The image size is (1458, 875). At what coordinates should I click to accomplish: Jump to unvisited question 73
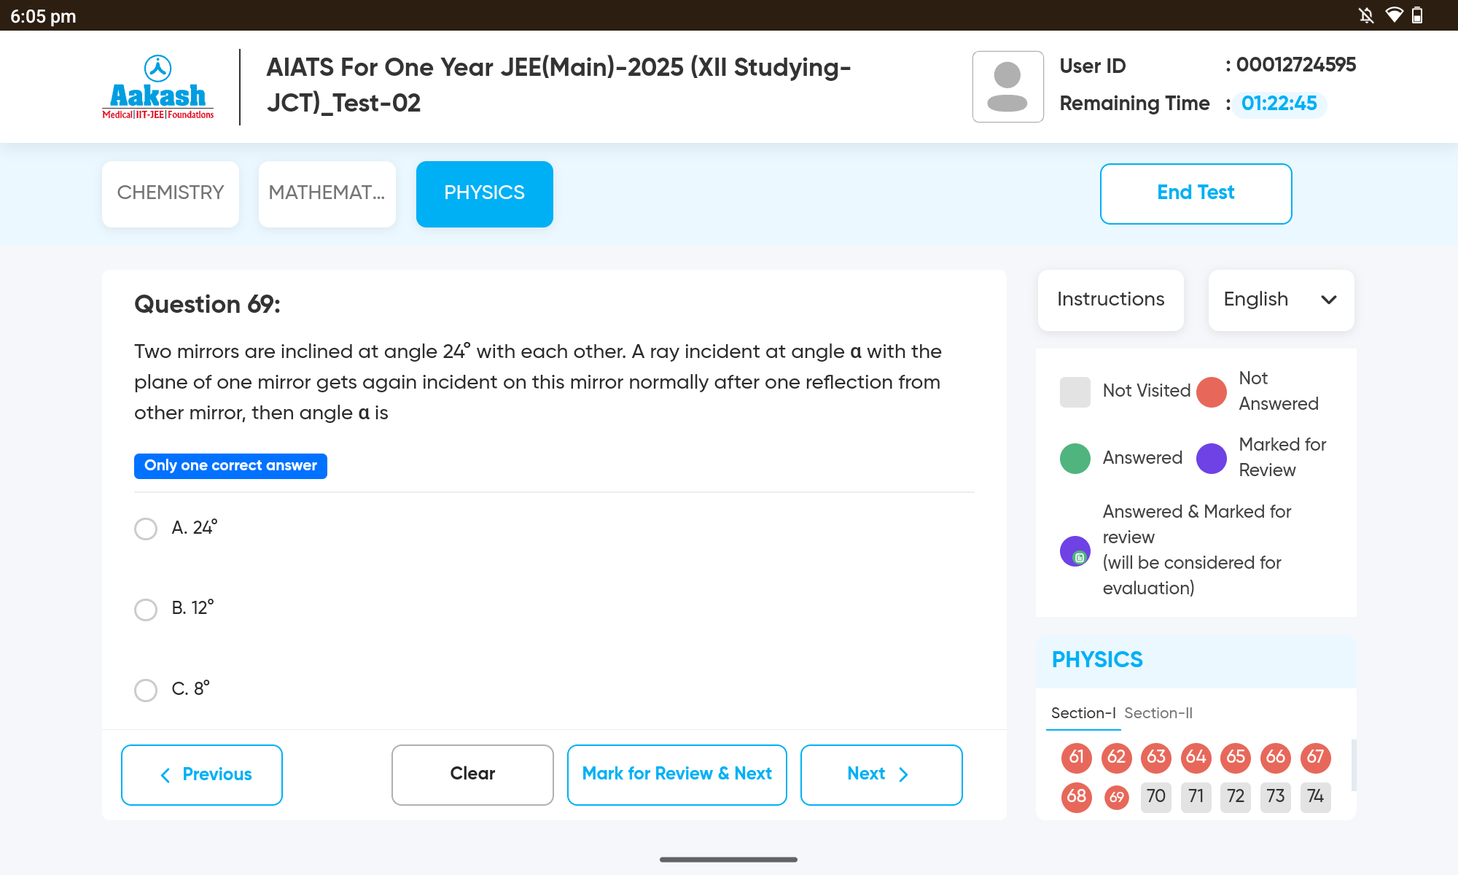pos(1275,796)
